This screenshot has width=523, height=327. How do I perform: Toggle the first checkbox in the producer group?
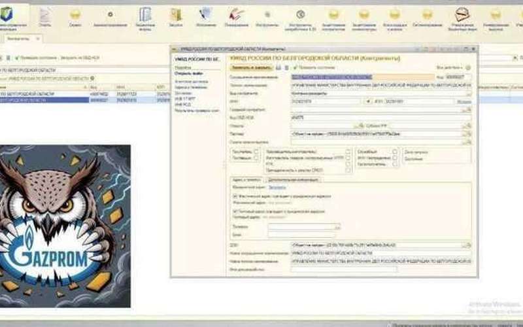tap(348, 152)
